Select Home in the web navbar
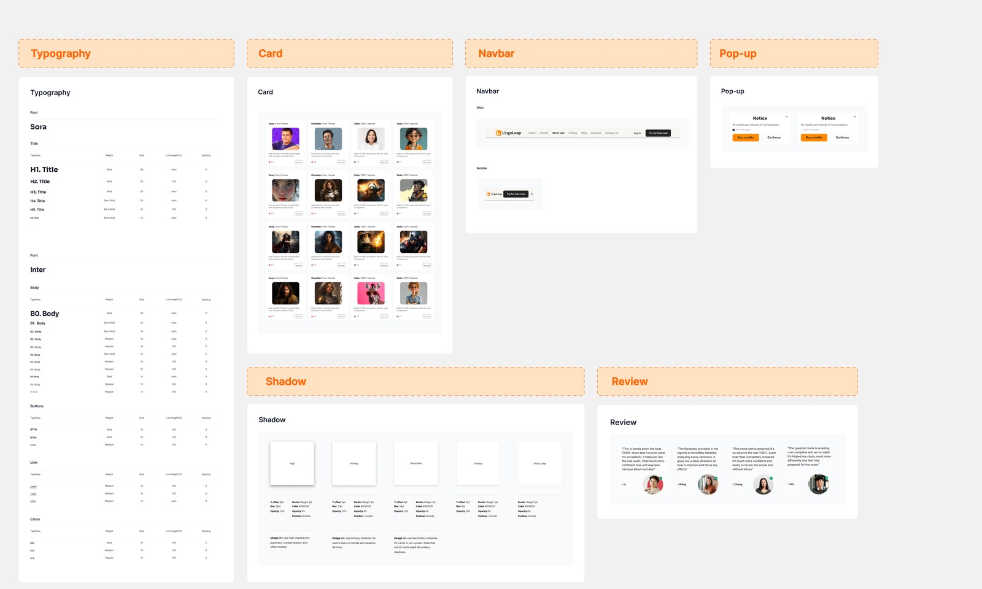 (532, 133)
